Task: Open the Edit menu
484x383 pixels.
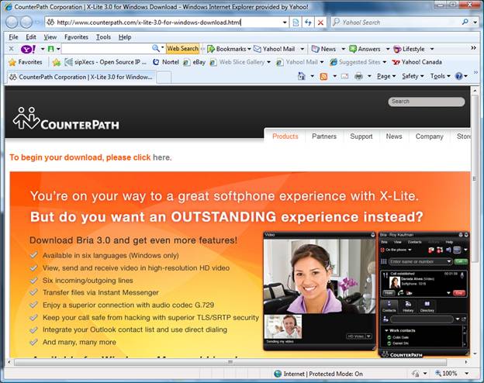Action: pos(31,37)
